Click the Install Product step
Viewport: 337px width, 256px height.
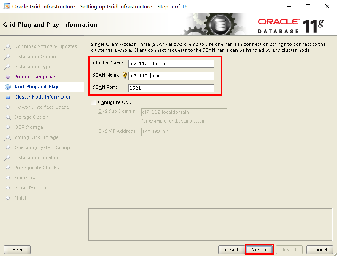(30, 188)
